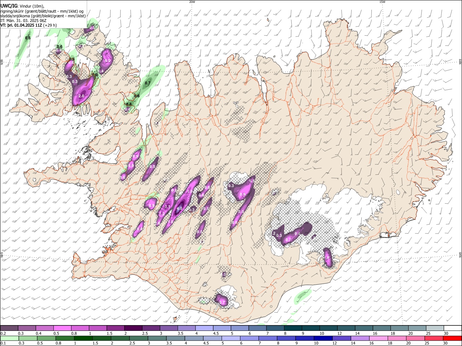Viewport: 462px width, 346px height.
Task: Select the '30' label in the upper legend row
Action: (x=446, y=333)
